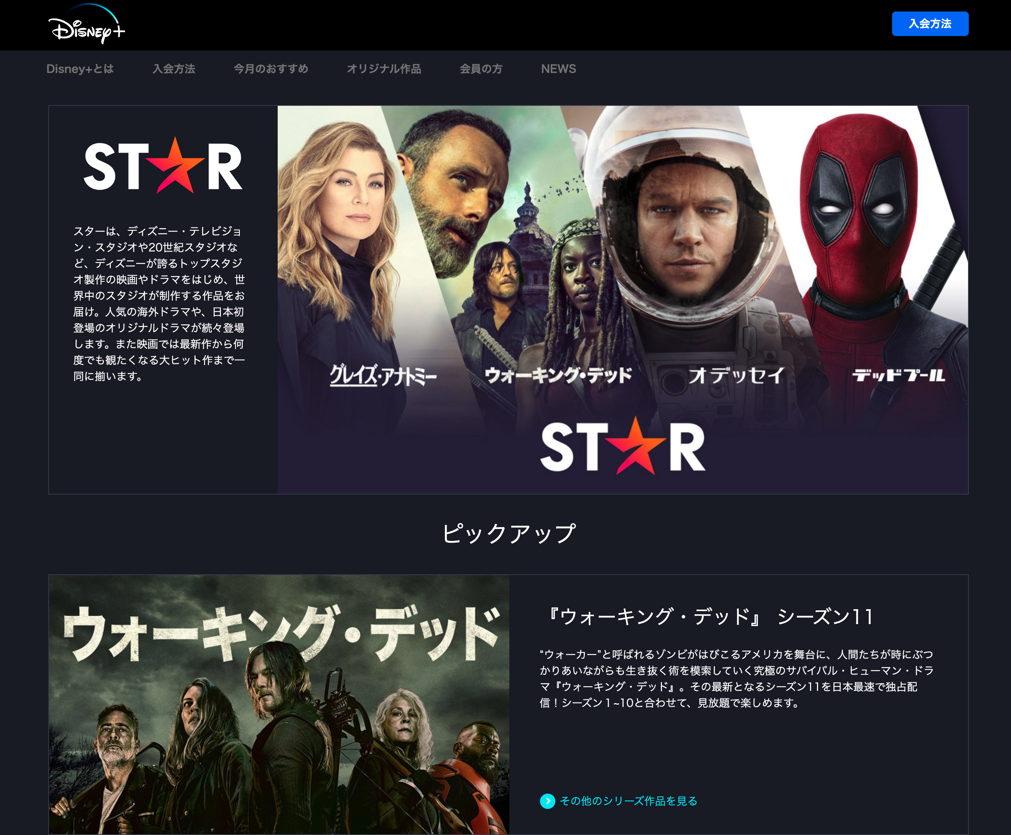Click the グレイズ・アナトミー title in banner
This screenshot has width=1011, height=835.
[x=383, y=375]
